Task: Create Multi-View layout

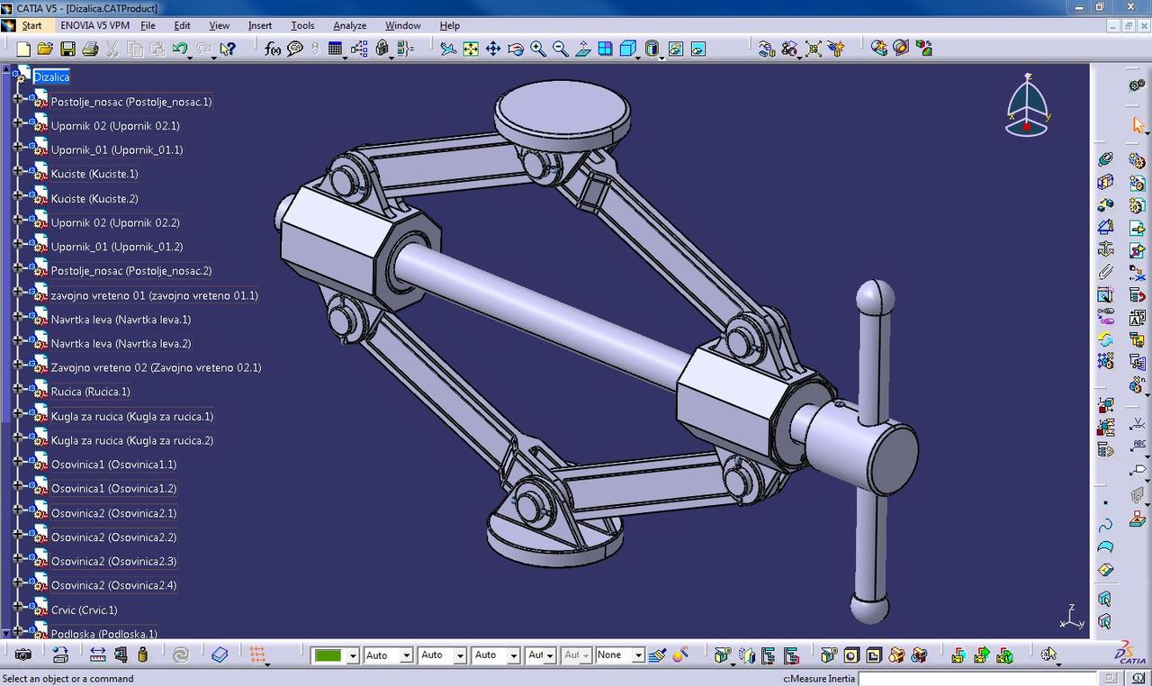Action: (x=606, y=49)
